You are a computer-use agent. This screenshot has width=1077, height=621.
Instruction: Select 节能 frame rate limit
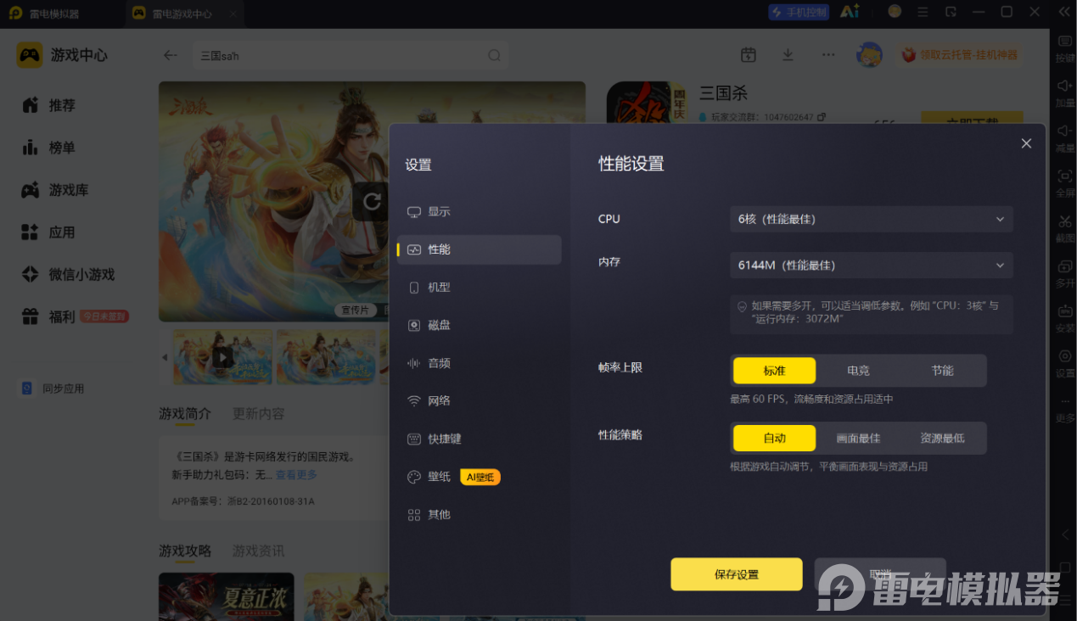[x=942, y=371]
